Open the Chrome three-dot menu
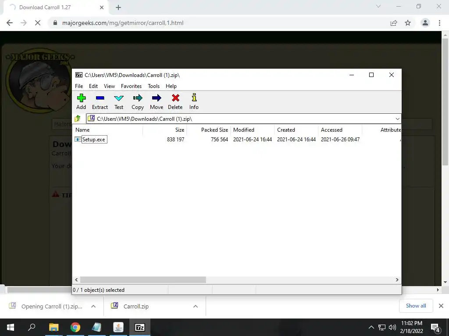 439,23
